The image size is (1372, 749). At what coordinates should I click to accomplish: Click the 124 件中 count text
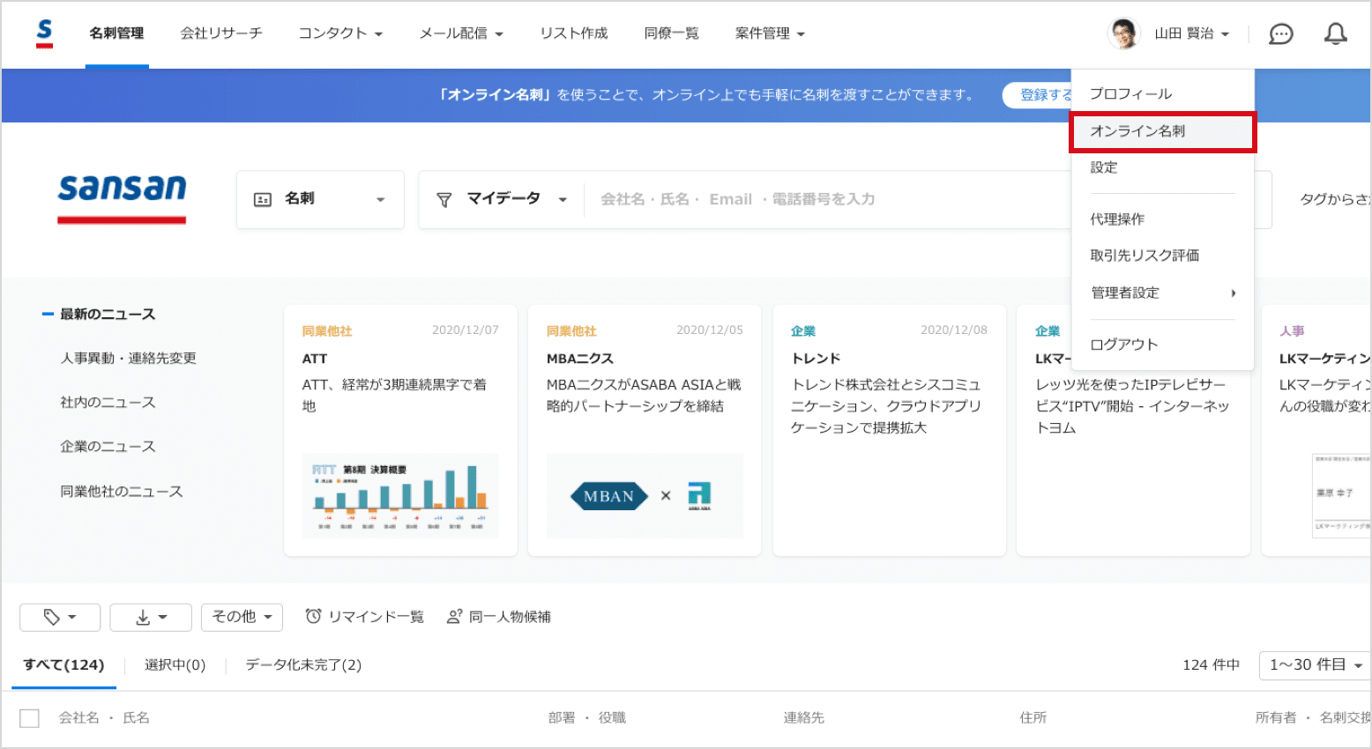click(1212, 665)
